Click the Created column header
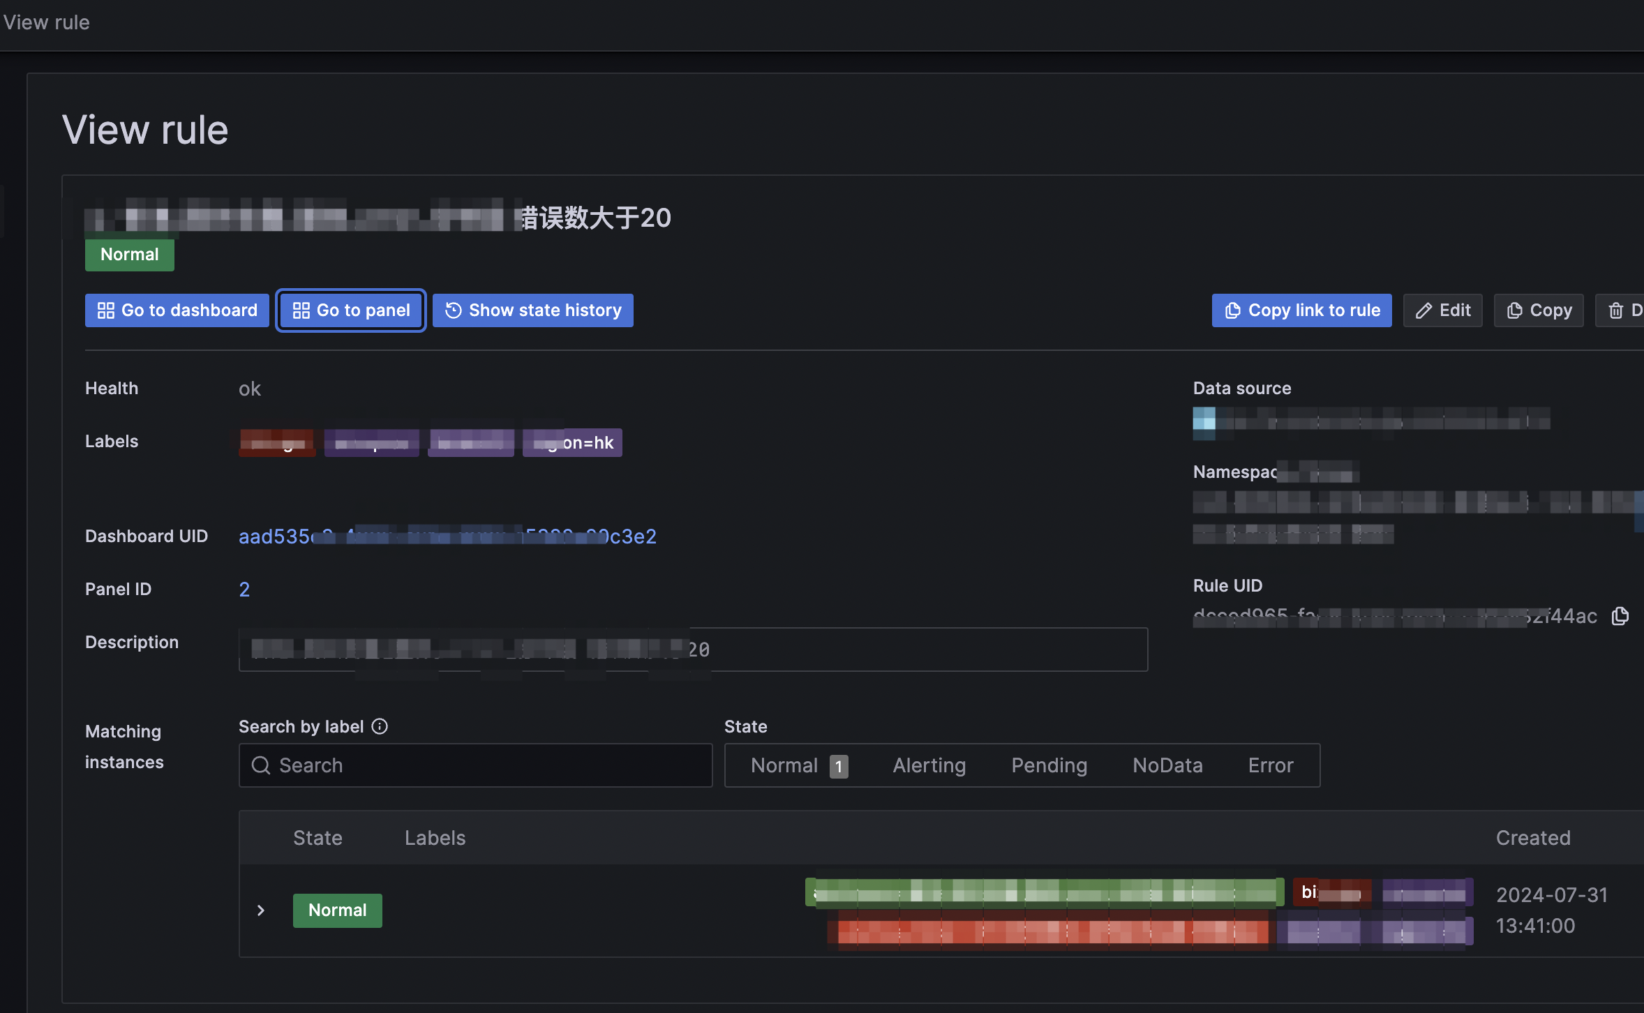Viewport: 1644px width, 1013px height. coord(1533,838)
